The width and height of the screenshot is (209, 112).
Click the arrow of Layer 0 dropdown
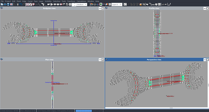click(x=120, y=5)
